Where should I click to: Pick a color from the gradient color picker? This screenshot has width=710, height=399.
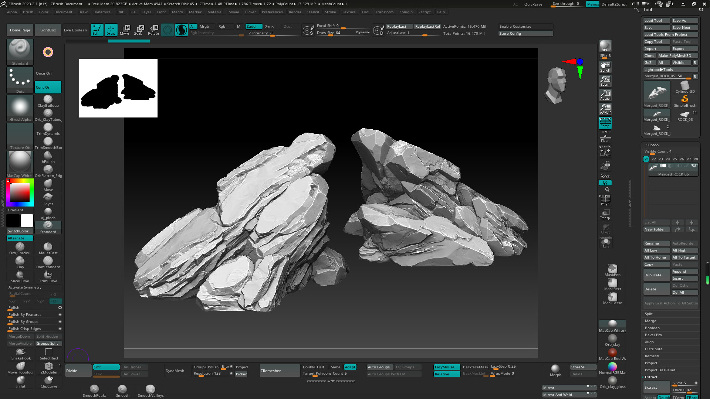[x=20, y=192]
